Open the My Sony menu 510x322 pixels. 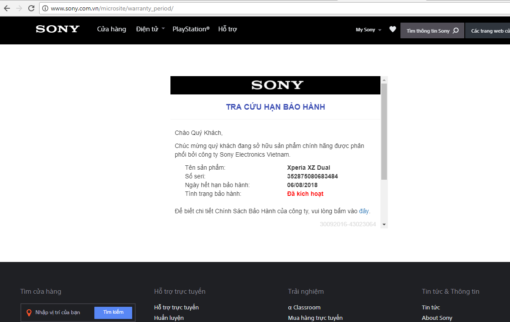[x=365, y=30]
